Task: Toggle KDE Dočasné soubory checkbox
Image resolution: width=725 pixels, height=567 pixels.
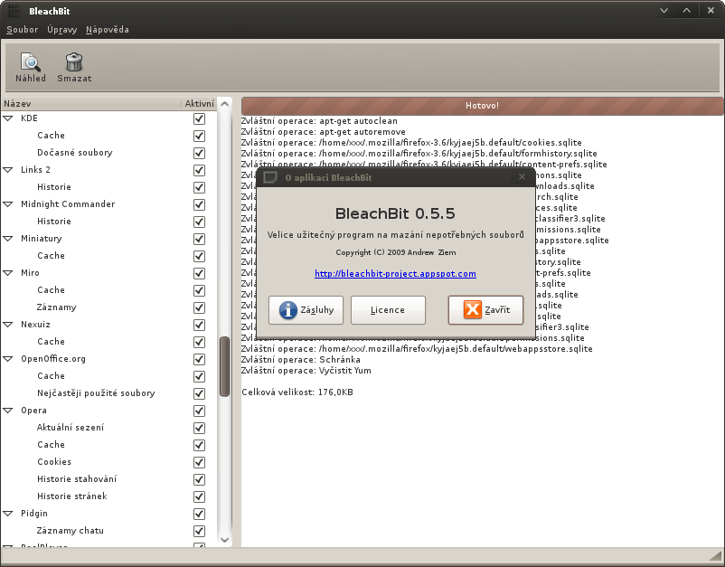Action: click(x=199, y=153)
